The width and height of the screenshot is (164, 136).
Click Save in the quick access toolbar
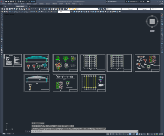coord(11,1)
